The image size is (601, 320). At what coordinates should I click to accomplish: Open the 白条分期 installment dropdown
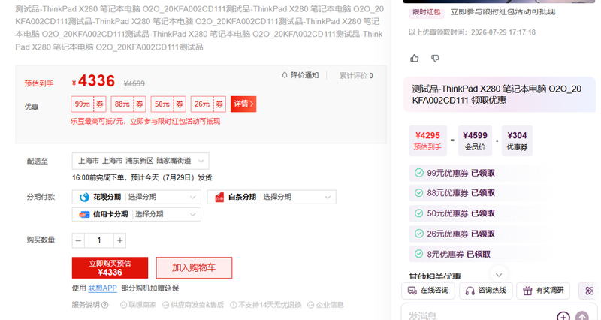271,197
